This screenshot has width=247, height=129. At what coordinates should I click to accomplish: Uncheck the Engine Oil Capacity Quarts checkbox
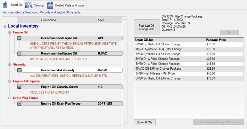[x=19, y=87]
